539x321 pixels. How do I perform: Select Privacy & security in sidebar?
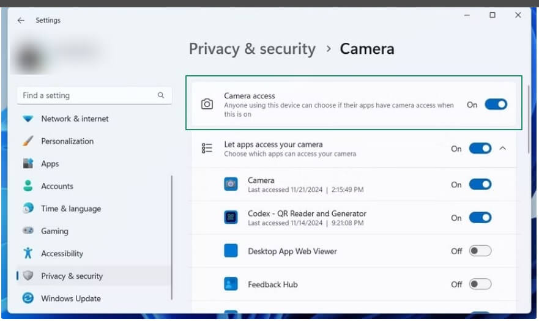(94, 276)
